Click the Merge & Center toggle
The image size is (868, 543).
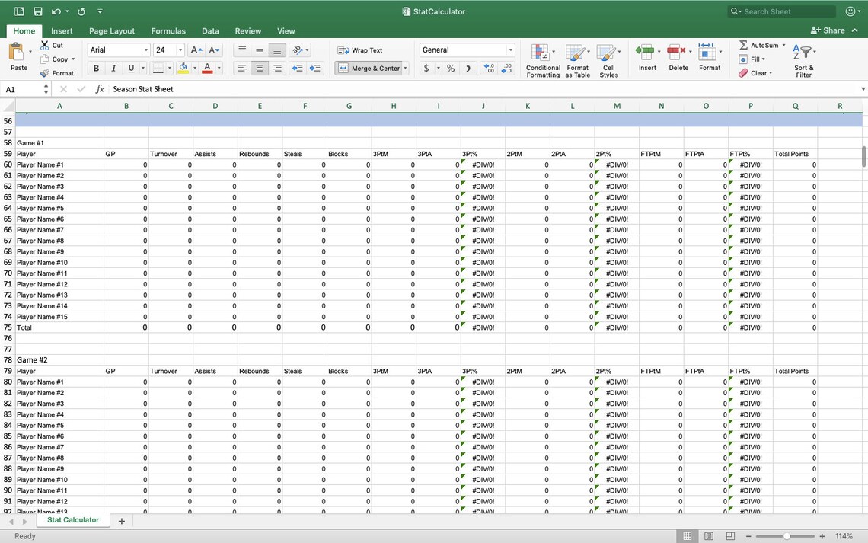(x=371, y=68)
